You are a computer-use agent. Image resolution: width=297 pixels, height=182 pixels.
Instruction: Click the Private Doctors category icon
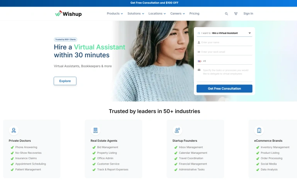pos(14,130)
